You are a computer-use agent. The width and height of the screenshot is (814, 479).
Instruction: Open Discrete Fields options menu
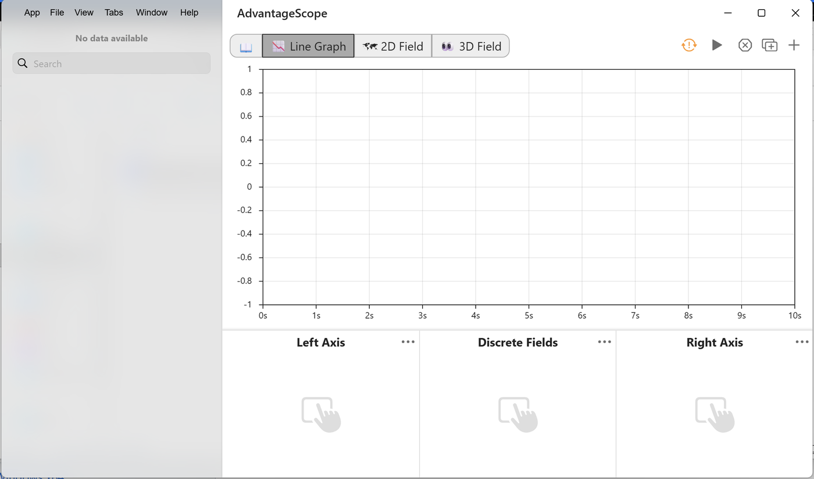[605, 342]
